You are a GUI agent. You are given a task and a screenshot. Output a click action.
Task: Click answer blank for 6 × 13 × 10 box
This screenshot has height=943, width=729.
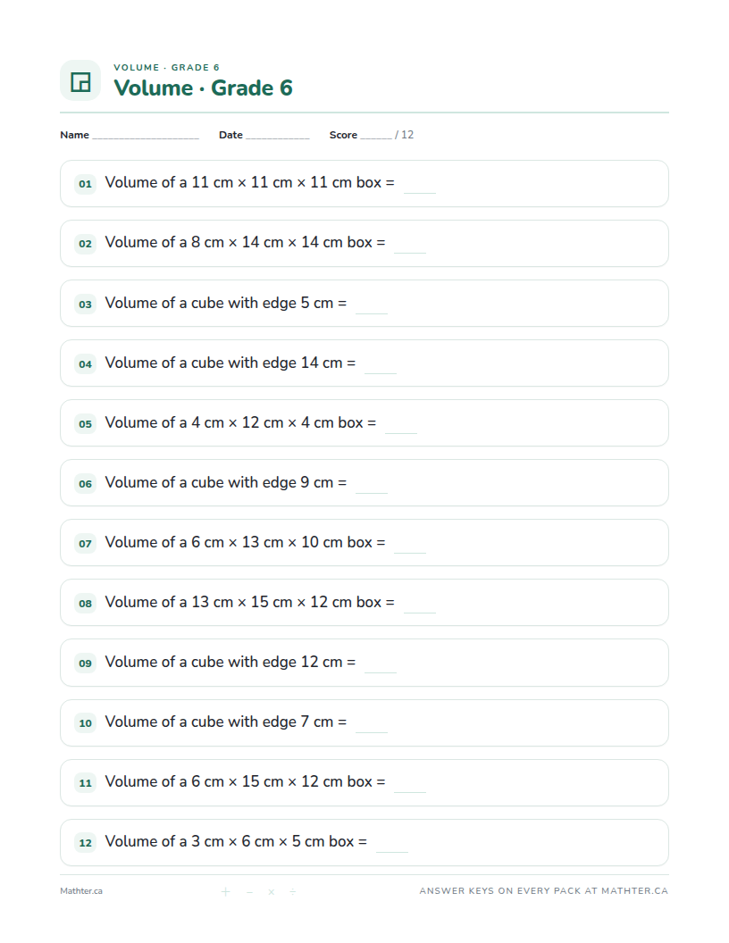(410, 551)
